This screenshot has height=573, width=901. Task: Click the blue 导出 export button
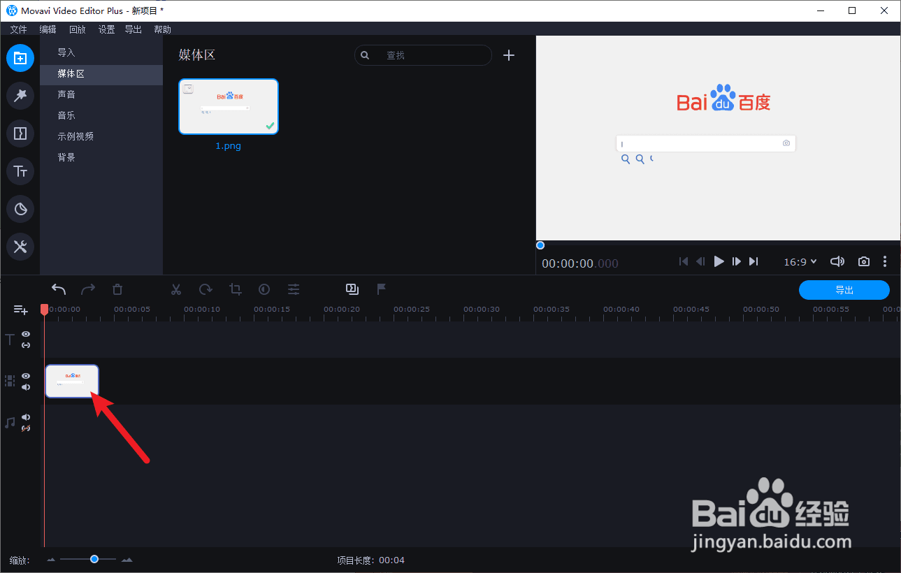coord(844,290)
